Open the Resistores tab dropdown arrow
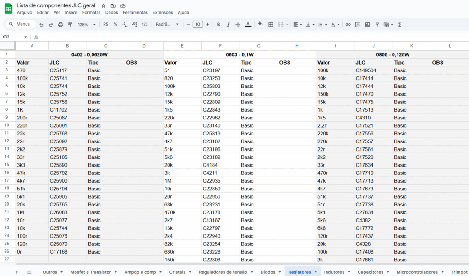This screenshot has width=469, height=276. (316, 272)
